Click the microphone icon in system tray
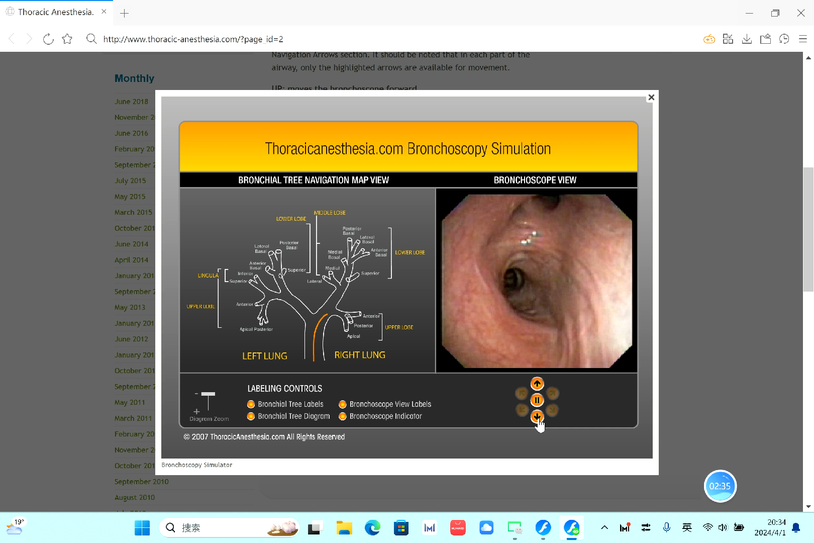The image size is (814, 543). point(666,527)
